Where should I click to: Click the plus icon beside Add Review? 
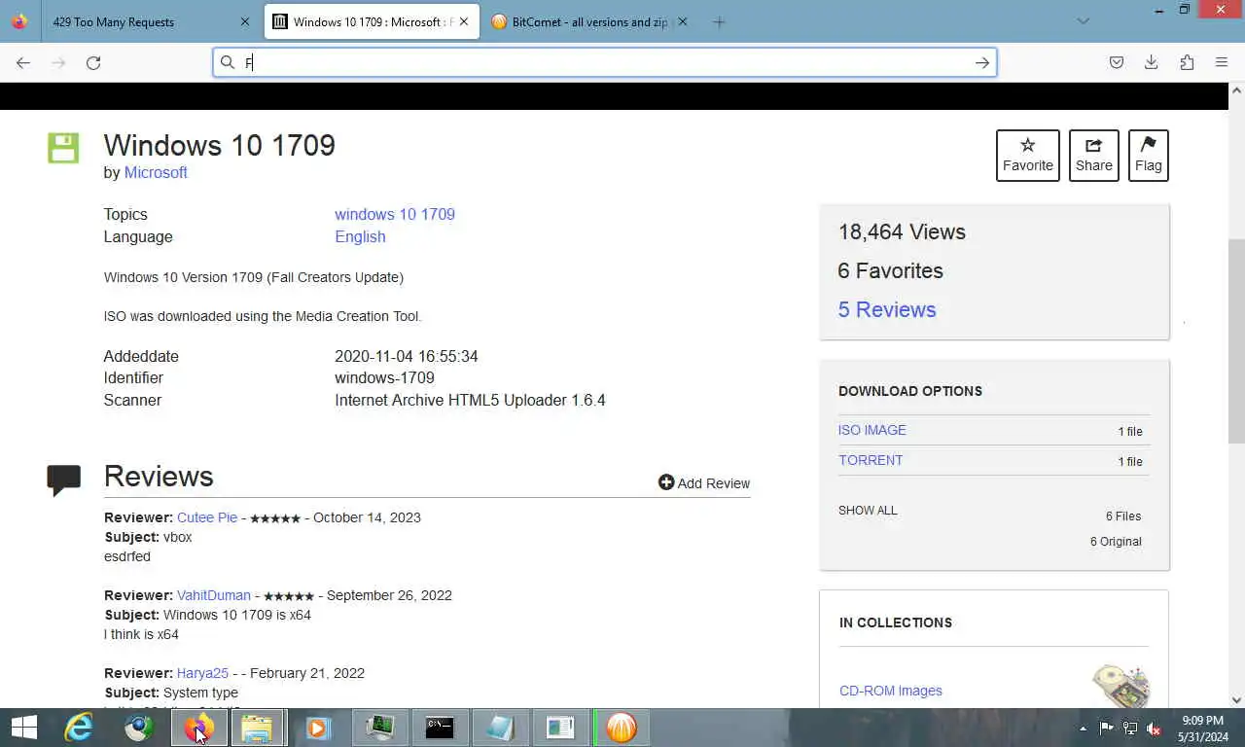coord(666,482)
